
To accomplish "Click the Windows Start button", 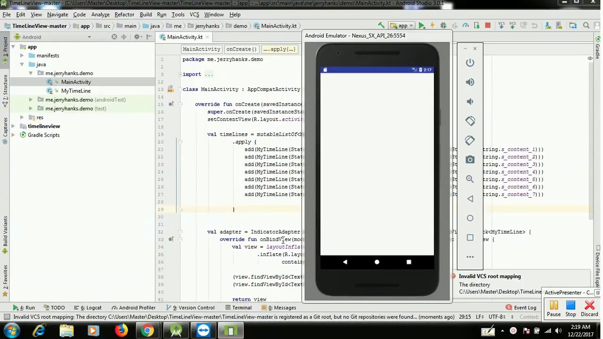I will coord(11,331).
